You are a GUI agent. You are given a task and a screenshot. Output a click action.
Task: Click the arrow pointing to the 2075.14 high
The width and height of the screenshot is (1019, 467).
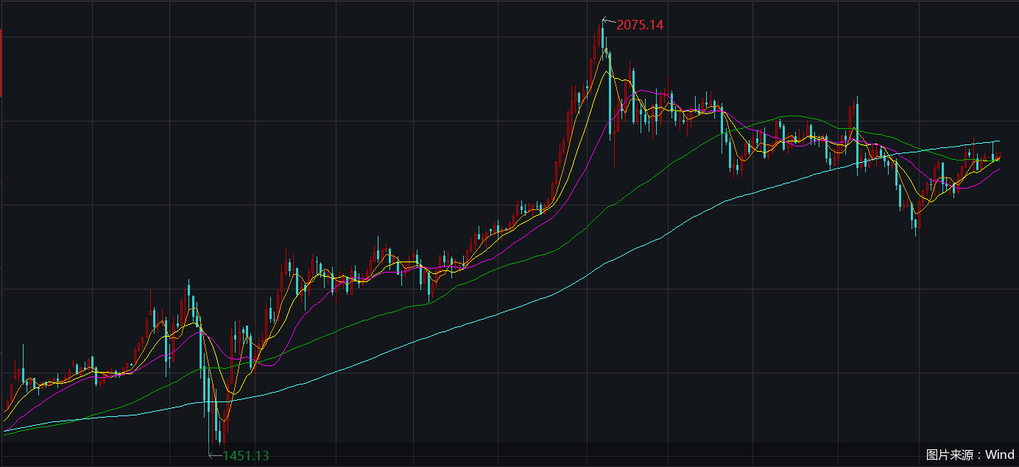coord(608,21)
